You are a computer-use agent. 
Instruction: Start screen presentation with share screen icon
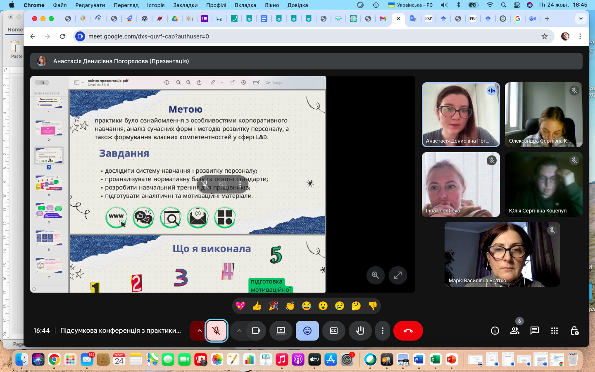pyautogui.click(x=281, y=331)
